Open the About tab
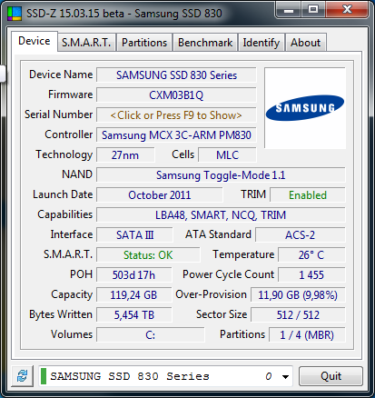 tap(305, 43)
